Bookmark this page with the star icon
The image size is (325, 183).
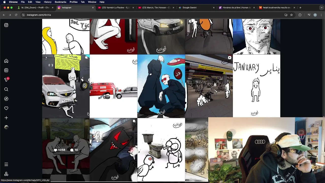(x=291, y=15)
